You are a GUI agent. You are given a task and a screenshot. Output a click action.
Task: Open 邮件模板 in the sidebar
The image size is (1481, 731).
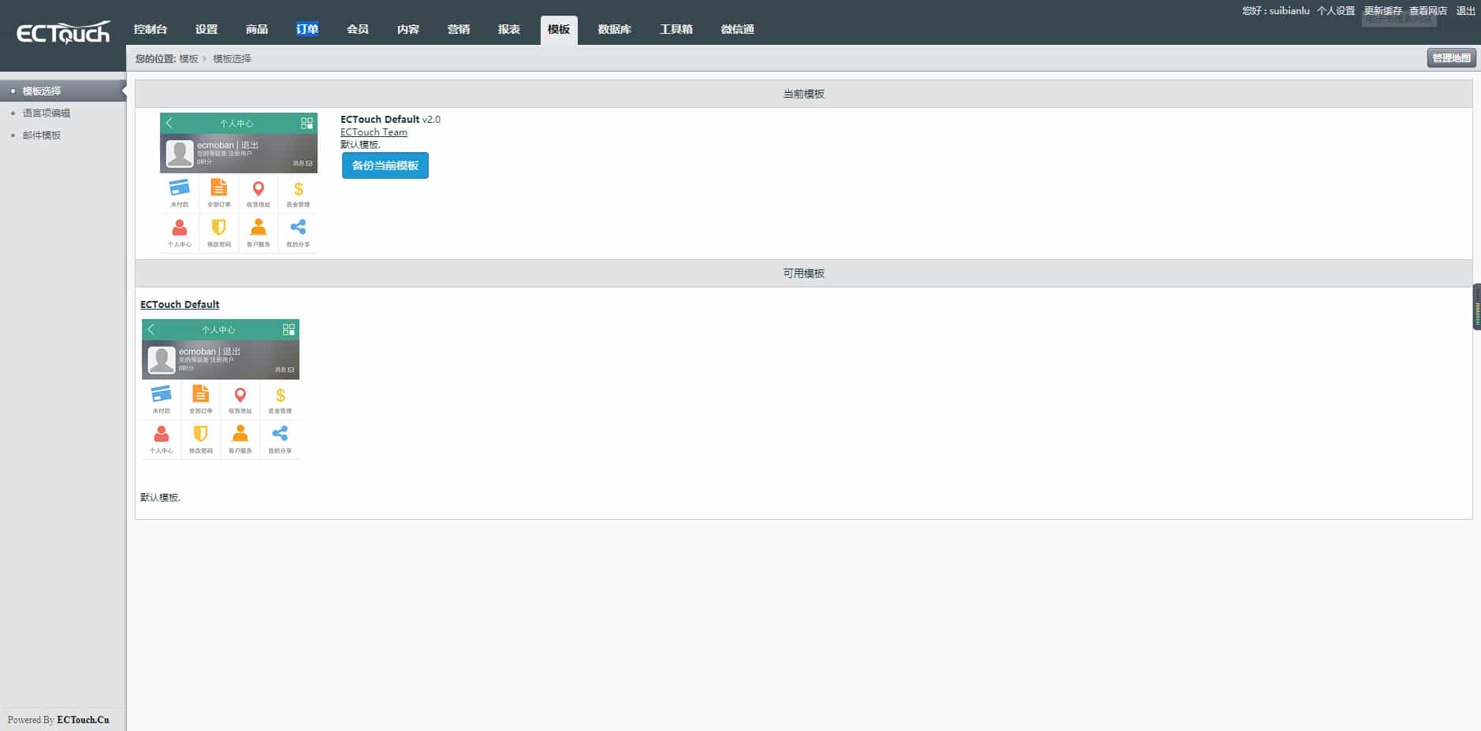click(x=42, y=135)
